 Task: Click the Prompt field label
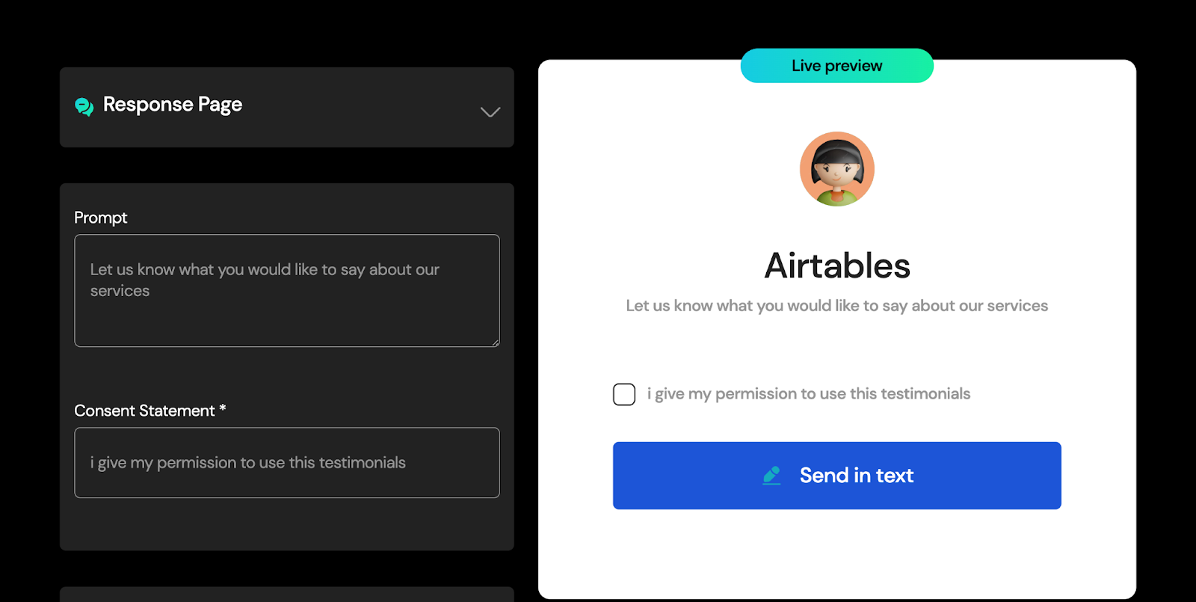point(101,218)
